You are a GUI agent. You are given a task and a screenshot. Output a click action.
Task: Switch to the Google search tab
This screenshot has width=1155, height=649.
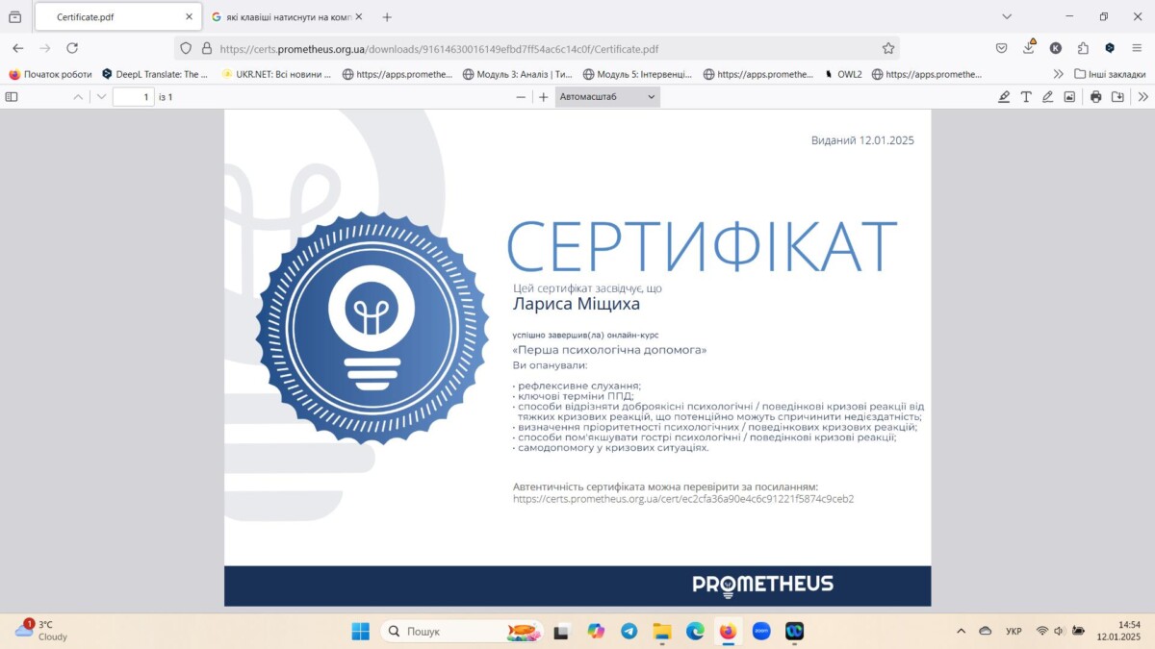[285, 17]
